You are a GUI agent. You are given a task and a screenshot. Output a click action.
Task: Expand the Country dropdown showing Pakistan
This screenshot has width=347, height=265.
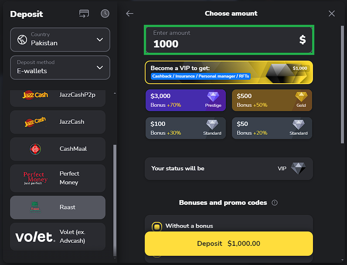pos(60,39)
